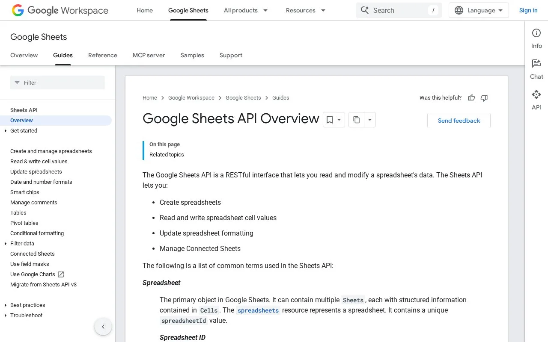Image resolution: width=548 pixels, height=342 pixels.
Task: Open the Chat side panel
Action: coord(536,69)
